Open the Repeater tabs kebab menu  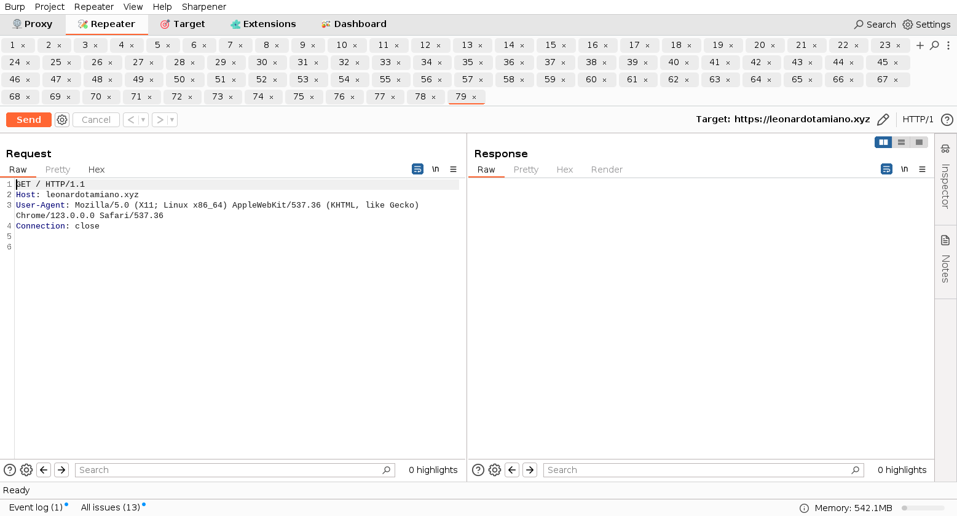tap(948, 45)
